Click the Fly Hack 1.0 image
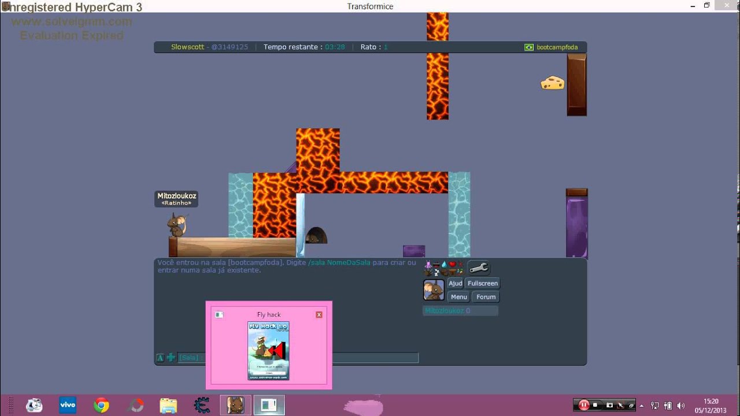The height and width of the screenshot is (416, 740). click(x=268, y=351)
